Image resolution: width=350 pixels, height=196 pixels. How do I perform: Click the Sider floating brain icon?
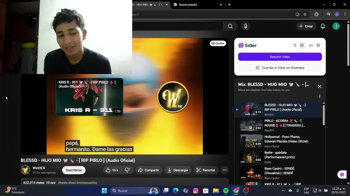tap(342, 174)
